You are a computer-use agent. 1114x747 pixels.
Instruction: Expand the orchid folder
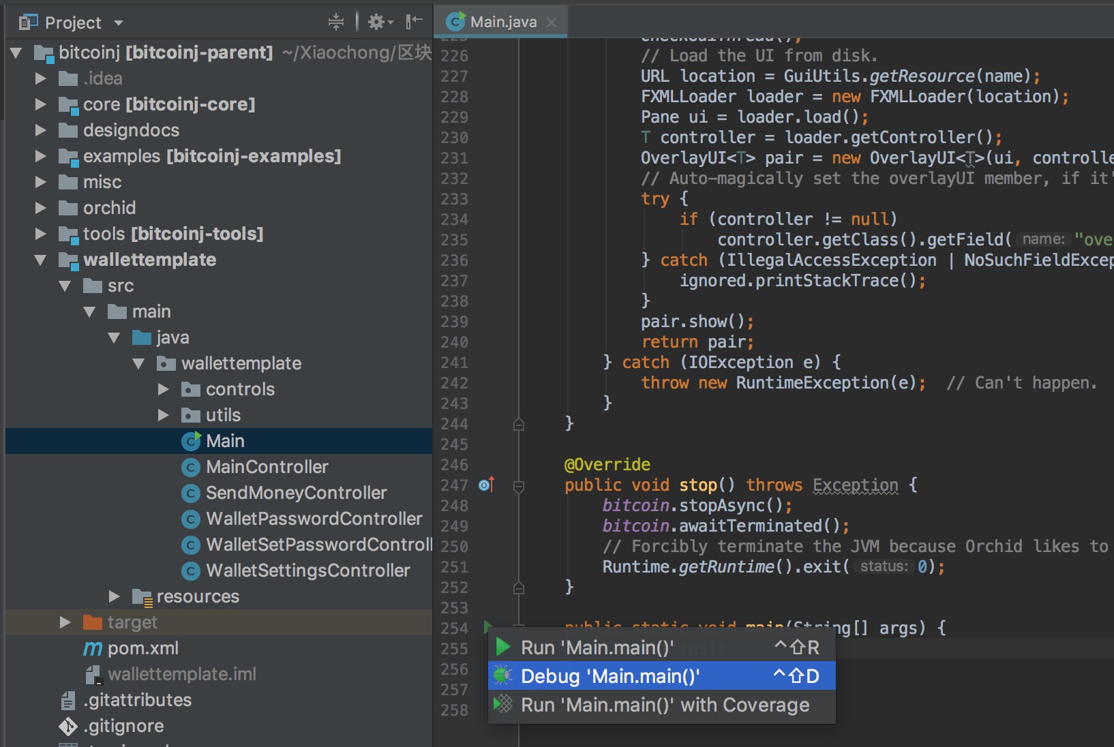click(x=40, y=208)
